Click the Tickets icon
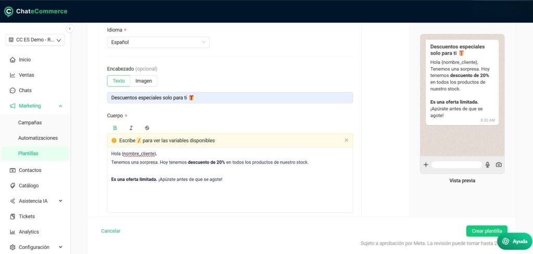 coord(12,217)
